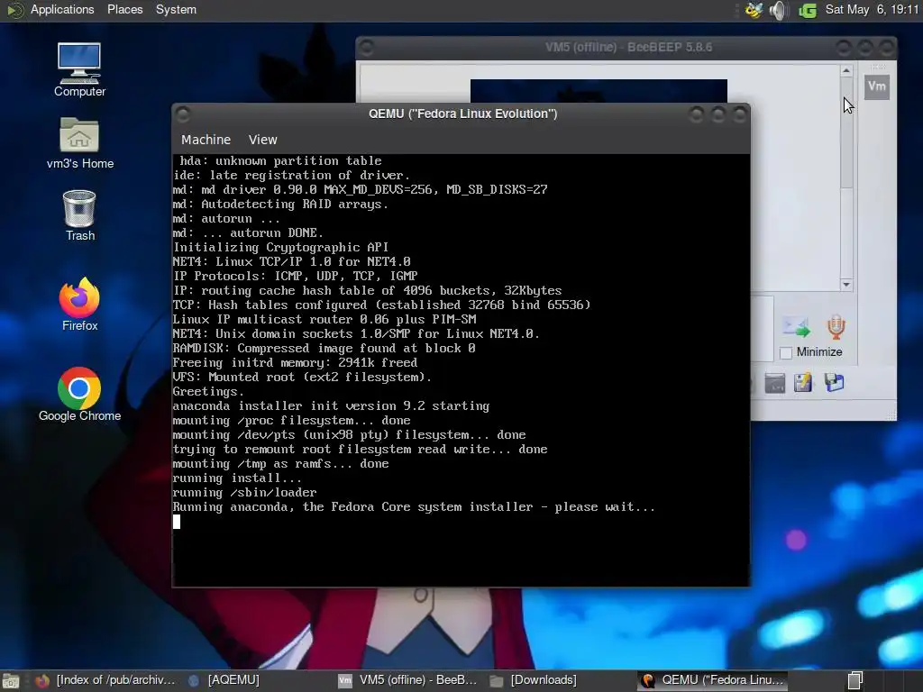Switch to VM5 (offline) BeeBEEP taskbar item
Image resolution: width=923 pixels, height=692 pixels.
[x=407, y=680]
